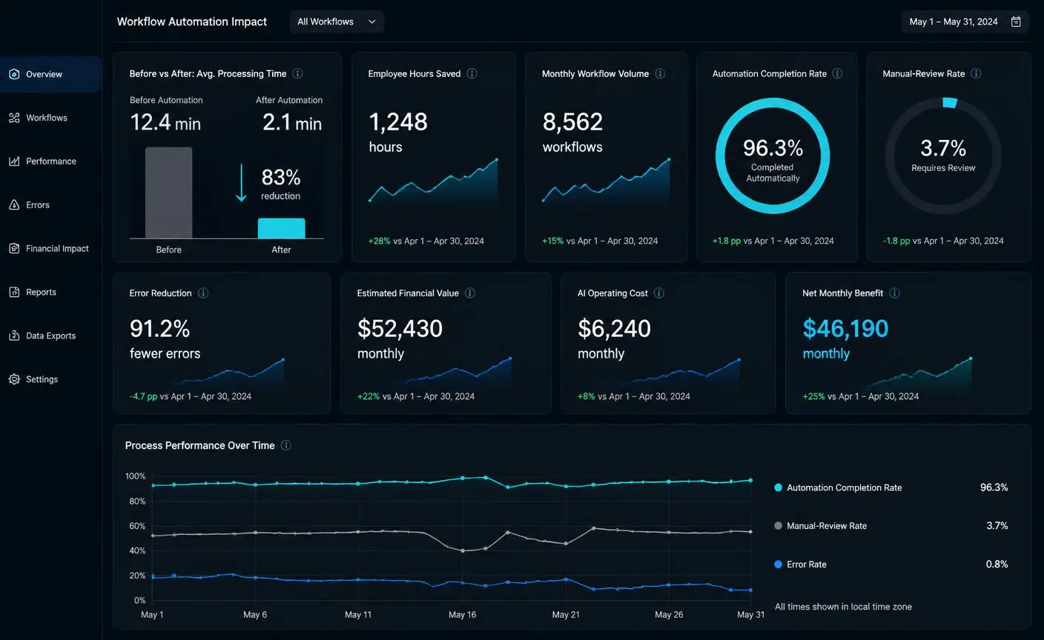The width and height of the screenshot is (1044, 640).
Task: Click the Workflow Automation Impact title
Action: 192,21
